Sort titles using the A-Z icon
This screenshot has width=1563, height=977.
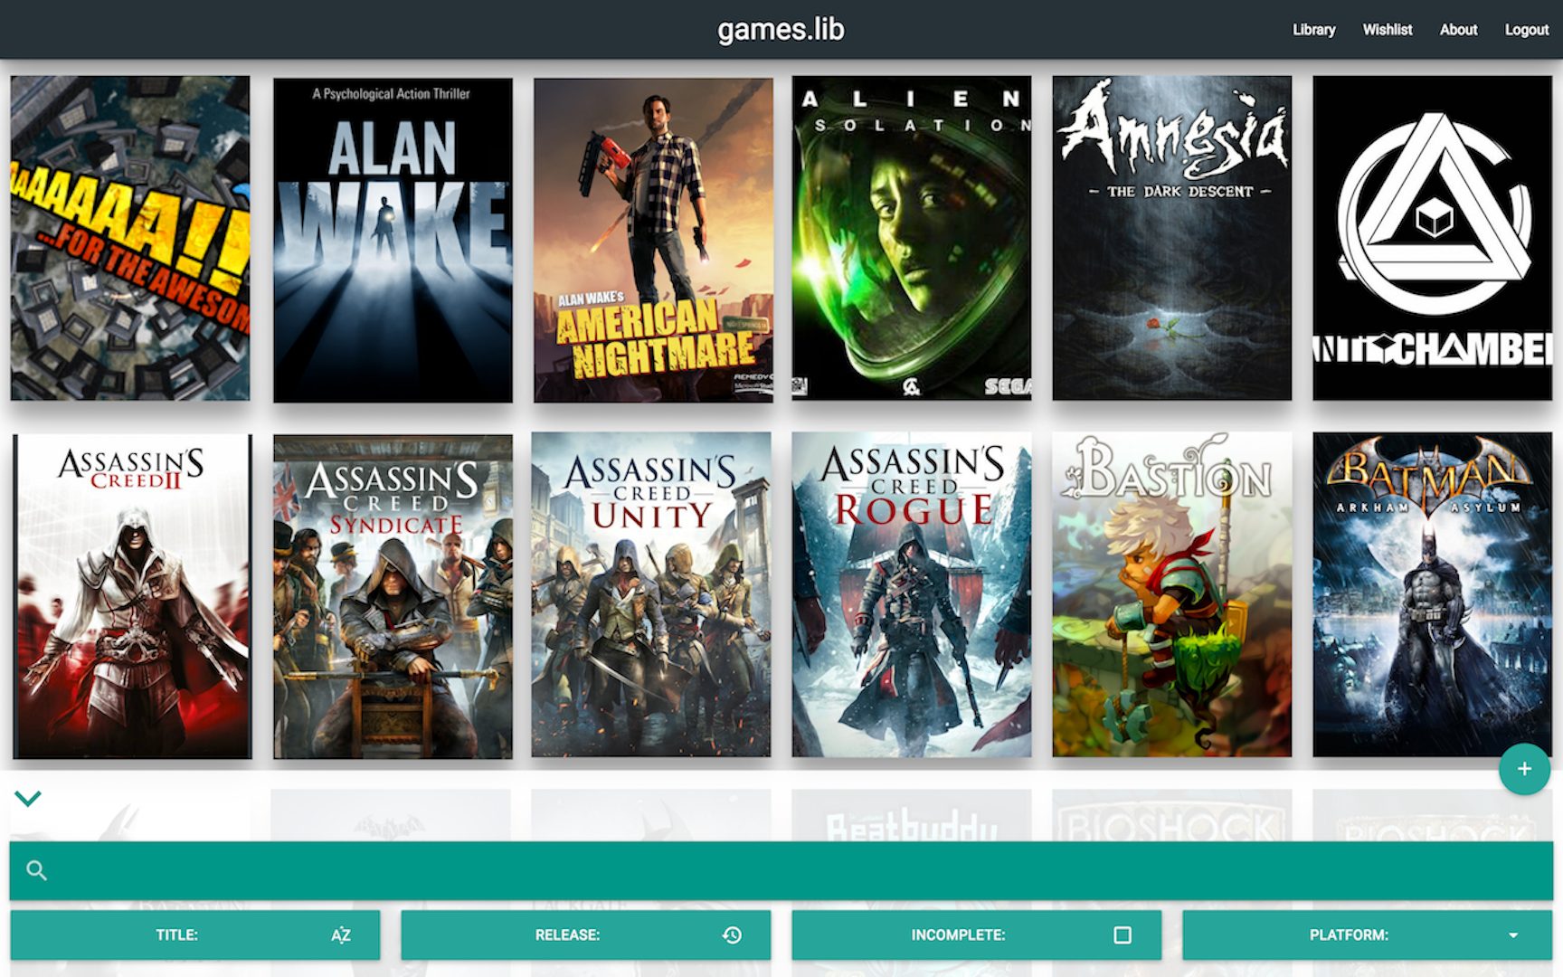(x=339, y=934)
